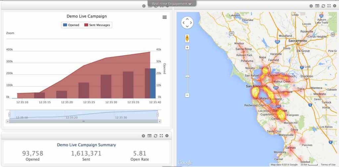Toggle the Opened series in chart legend

click(71, 25)
